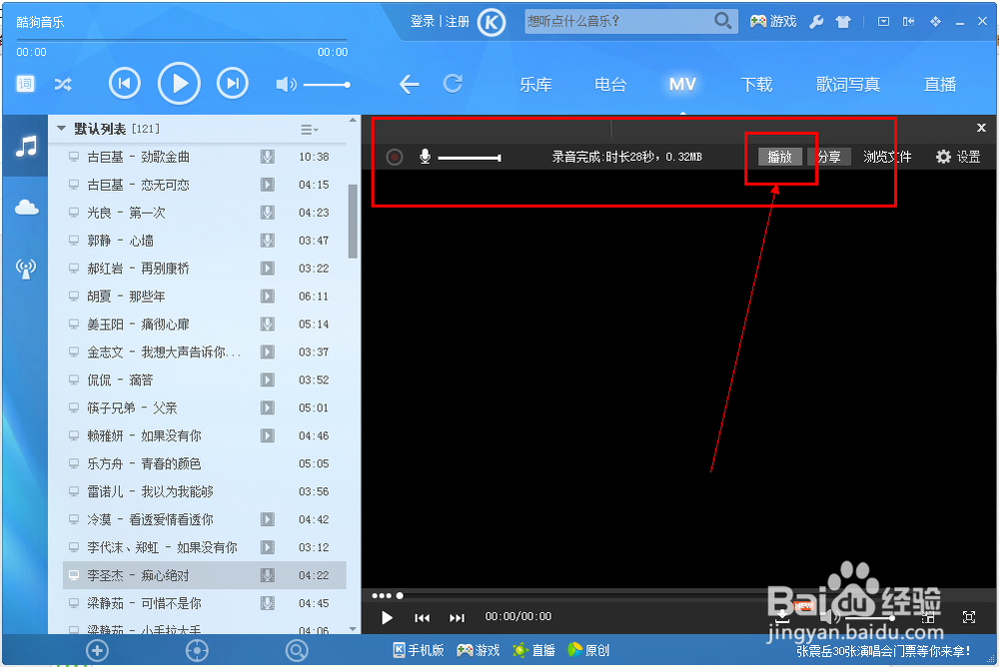Image resolution: width=999 pixels, height=667 pixels.
Task: Click the red record button in recording bar
Action: point(395,157)
